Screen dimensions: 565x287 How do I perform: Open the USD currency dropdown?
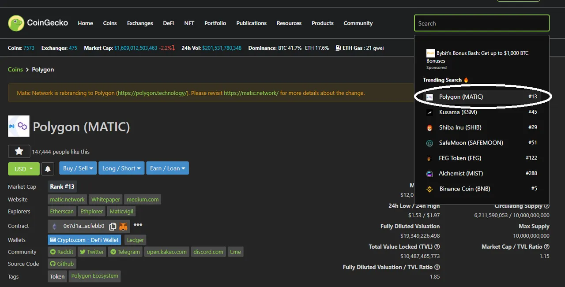point(24,168)
